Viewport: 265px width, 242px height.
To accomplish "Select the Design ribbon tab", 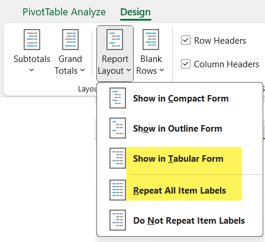I will [135, 12].
